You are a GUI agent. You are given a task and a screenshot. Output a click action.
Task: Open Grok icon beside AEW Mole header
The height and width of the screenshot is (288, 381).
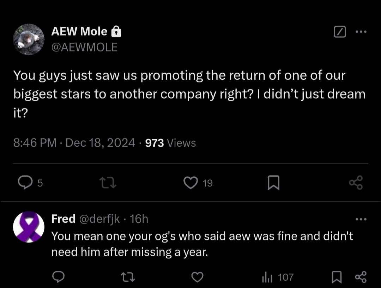tap(339, 32)
